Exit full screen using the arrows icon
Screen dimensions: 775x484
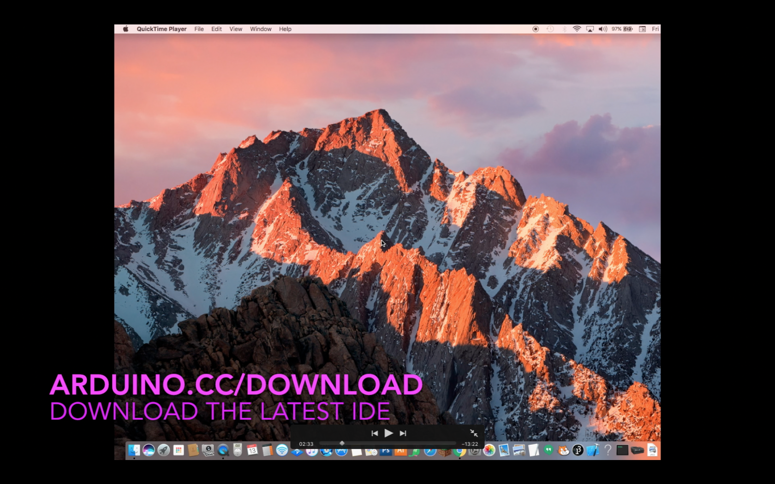(474, 433)
